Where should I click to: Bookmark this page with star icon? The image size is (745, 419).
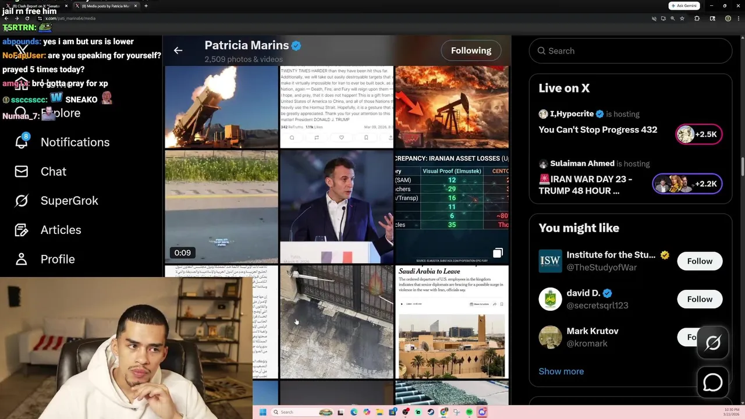pos(682,19)
